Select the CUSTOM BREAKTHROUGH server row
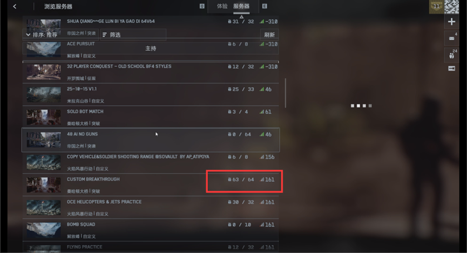 point(151,185)
